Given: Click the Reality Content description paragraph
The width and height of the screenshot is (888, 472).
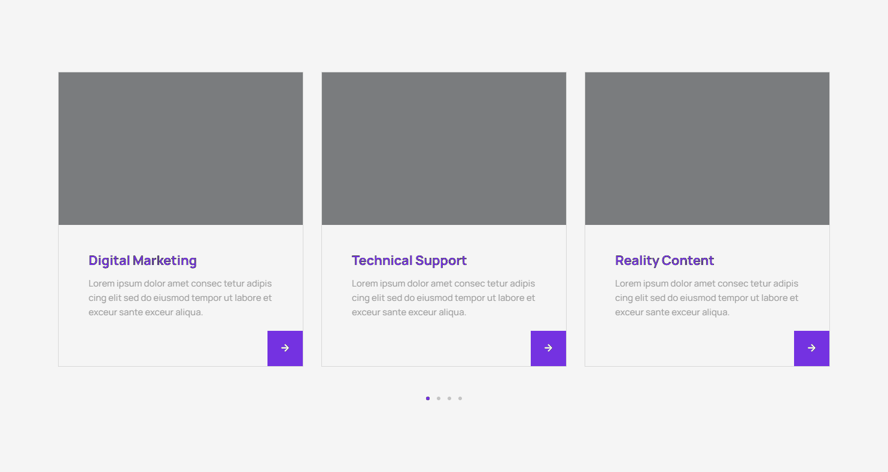Looking at the screenshot, I should [707, 298].
